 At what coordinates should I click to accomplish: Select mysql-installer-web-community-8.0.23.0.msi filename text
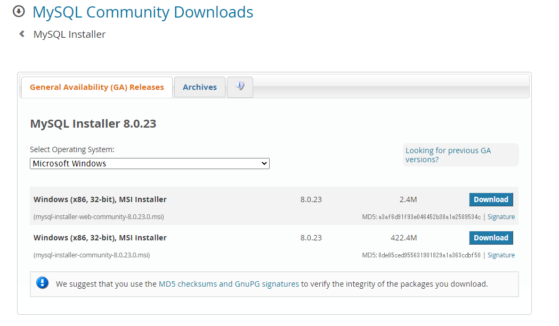(x=99, y=217)
